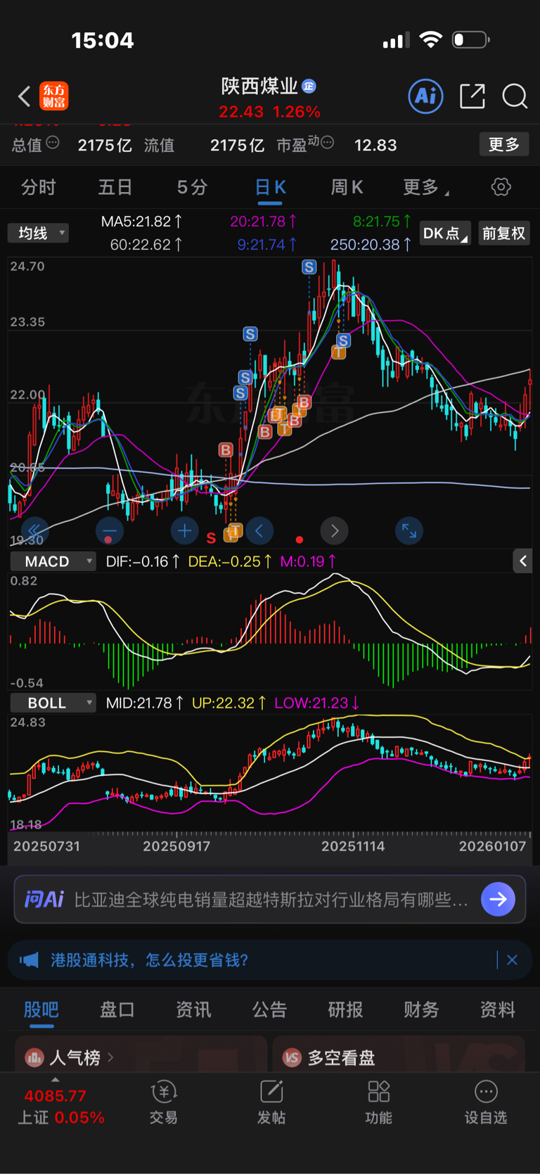Expand 人气榜 chevron
Viewport: 540px width, 1174px height.
click(x=111, y=1057)
